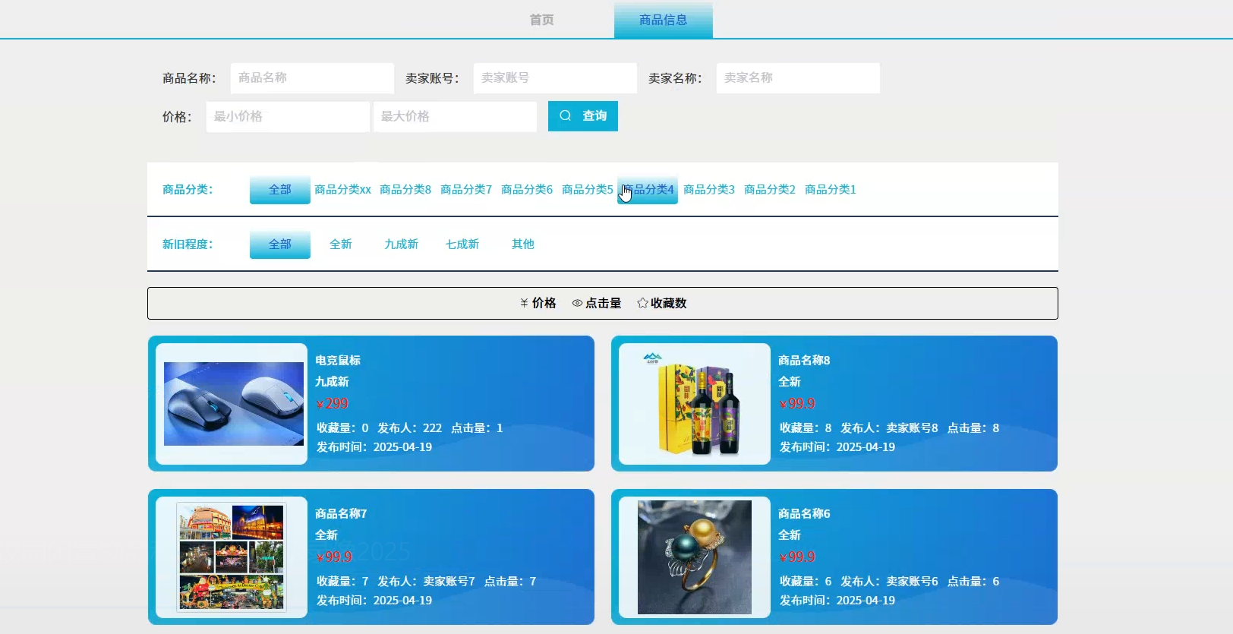Filter condition by 全新

341,244
